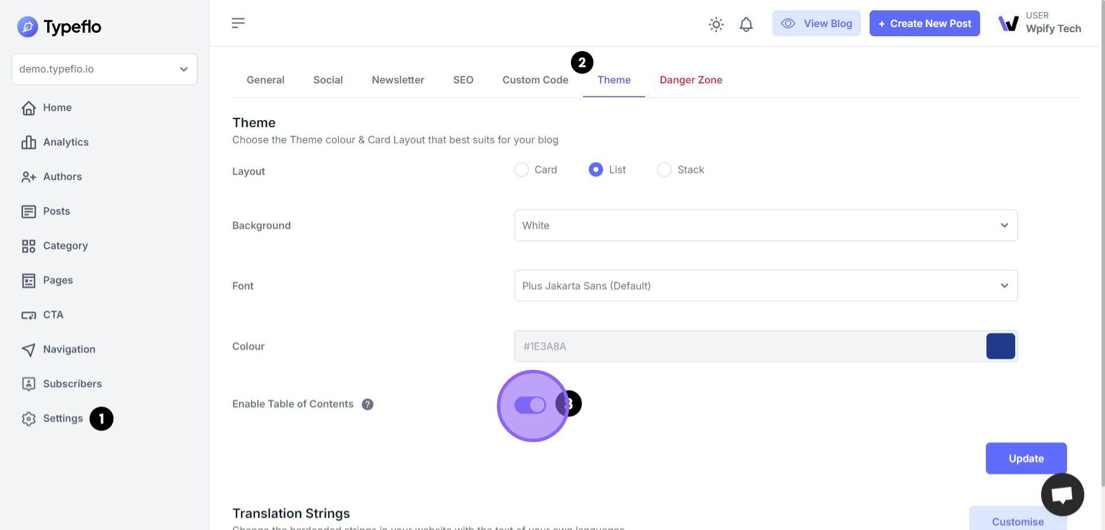Select the Stack layout option

(x=664, y=170)
